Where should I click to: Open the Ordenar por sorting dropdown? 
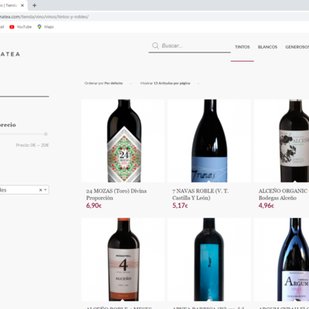(x=108, y=83)
